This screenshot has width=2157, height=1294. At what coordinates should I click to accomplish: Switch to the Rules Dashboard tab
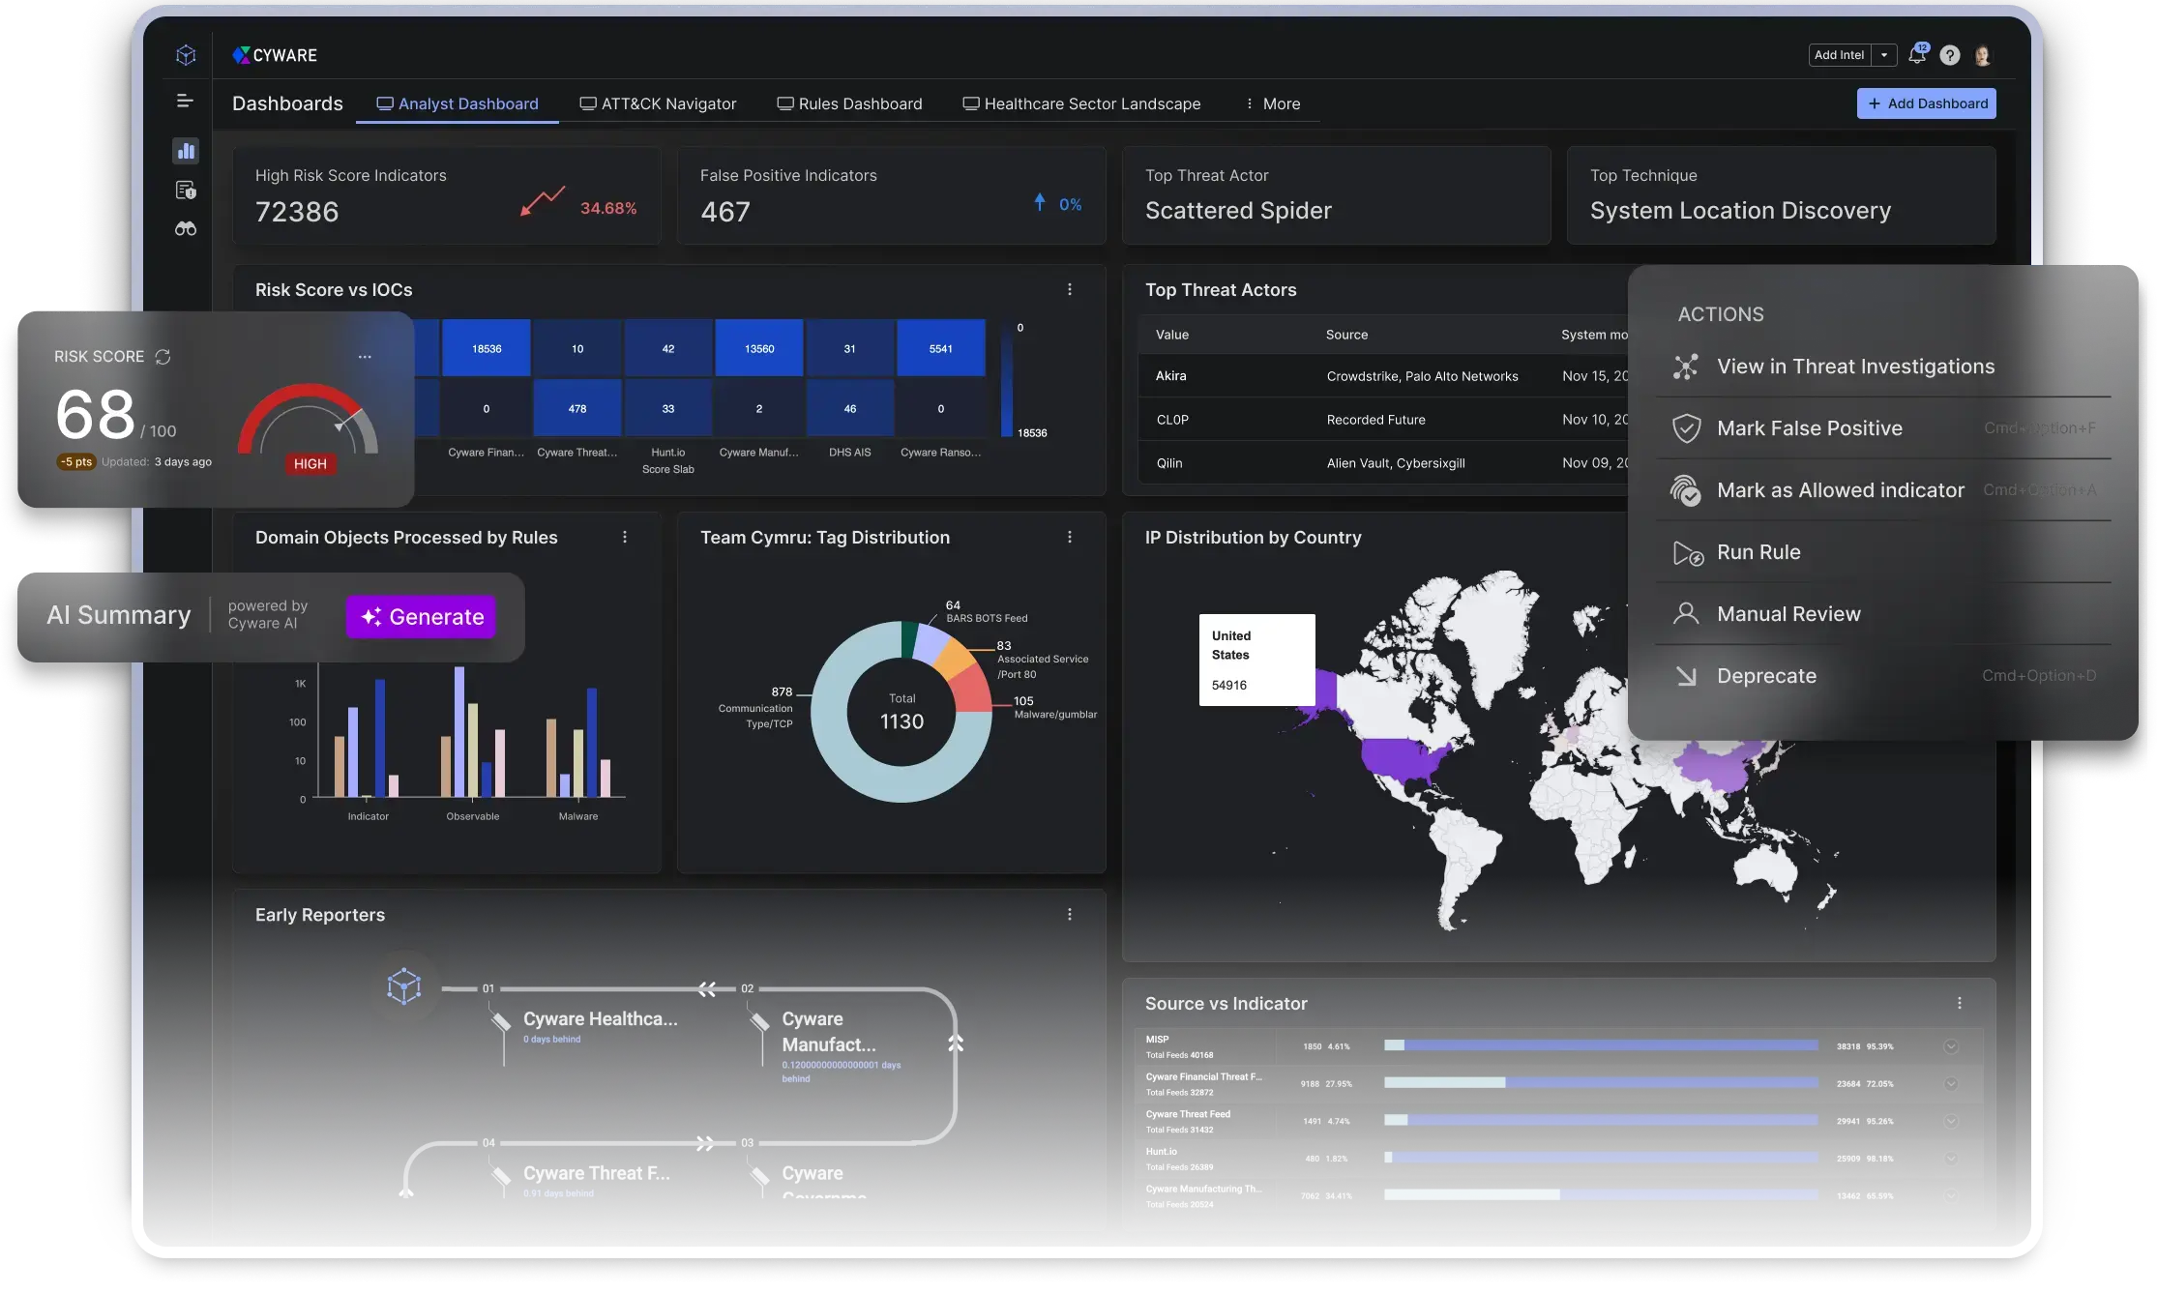(859, 103)
